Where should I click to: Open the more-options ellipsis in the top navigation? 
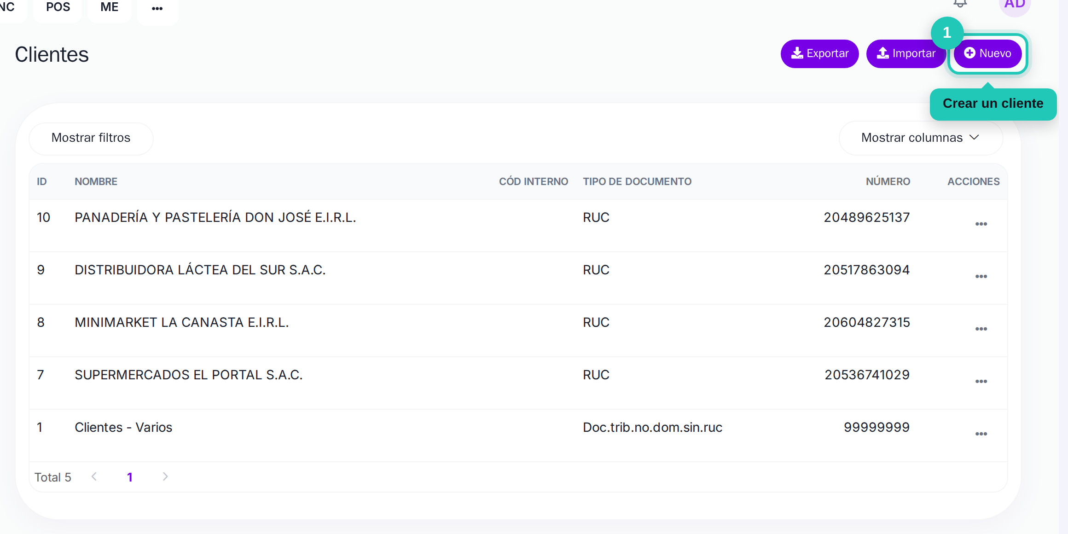157,8
